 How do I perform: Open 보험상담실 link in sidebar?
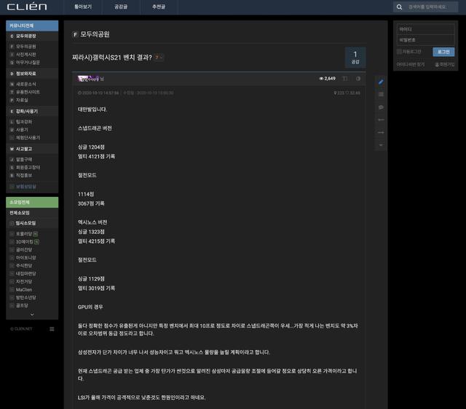pos(26,187)
